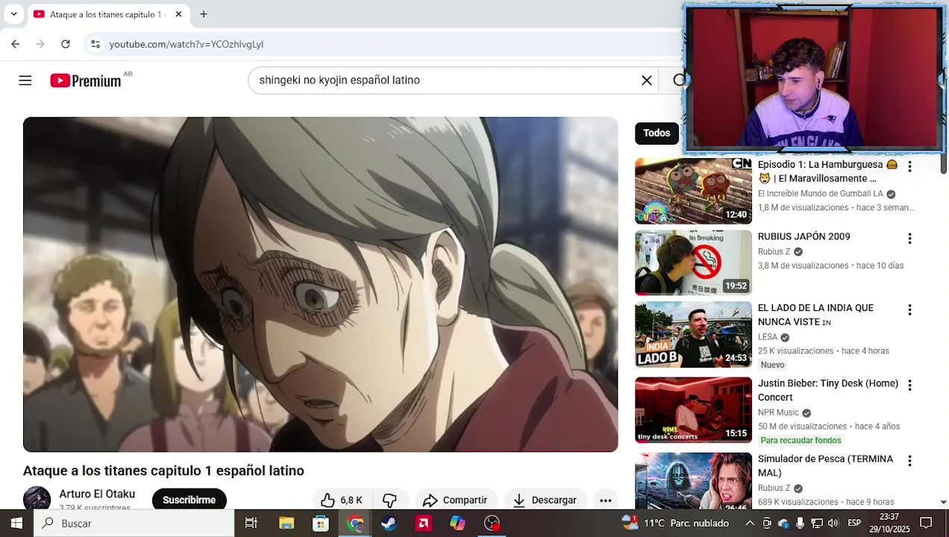Go back to previous page in browser
The height and width of the screenshot is (537, 949).
tap(16, 44)
